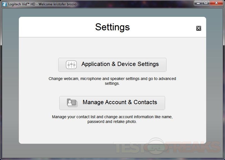Click the "Application & Device Settings" label text

coord(120,64)
